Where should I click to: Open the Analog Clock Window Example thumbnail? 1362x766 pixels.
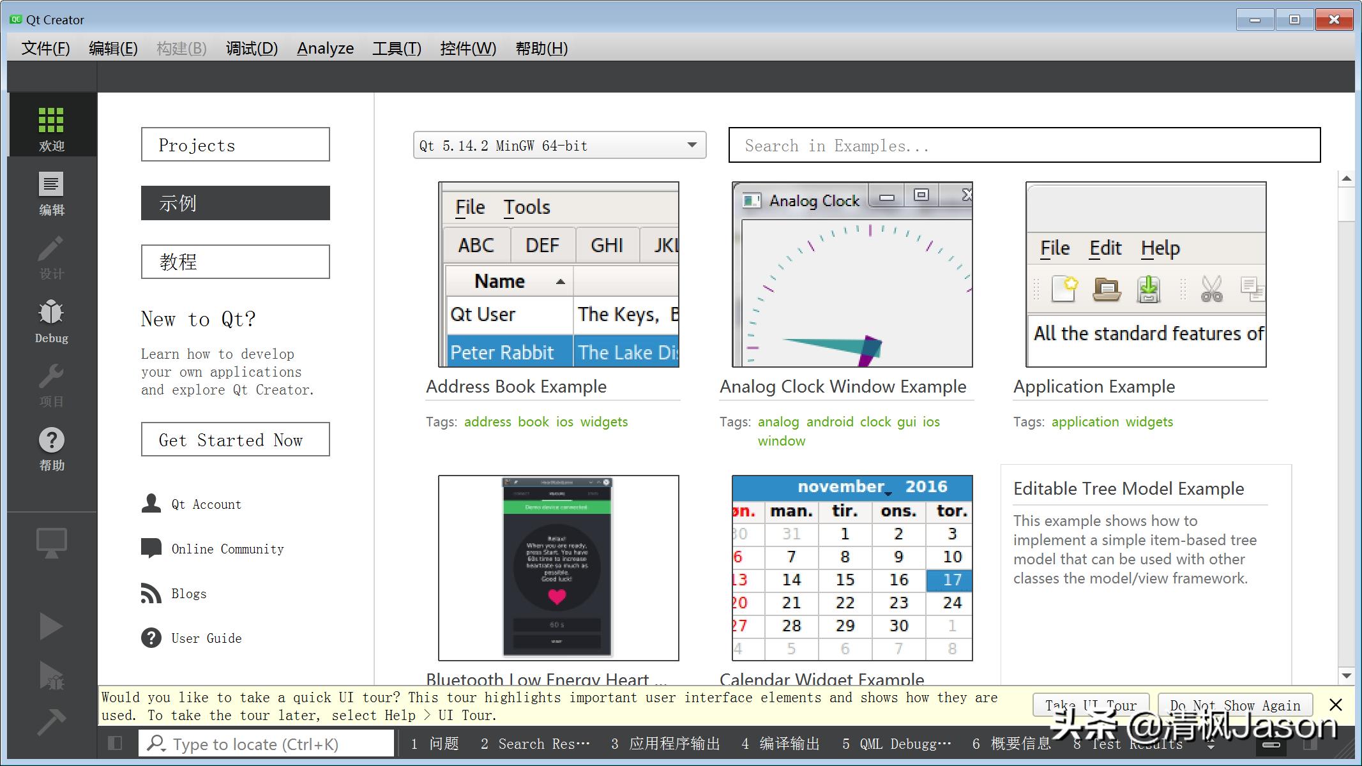coord(852,274)
